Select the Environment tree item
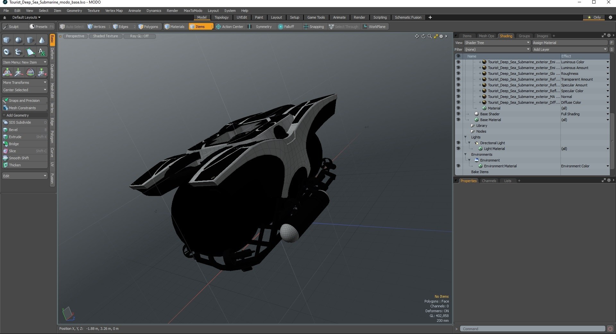Screen dimensions: 616x334 click(490, 160)
